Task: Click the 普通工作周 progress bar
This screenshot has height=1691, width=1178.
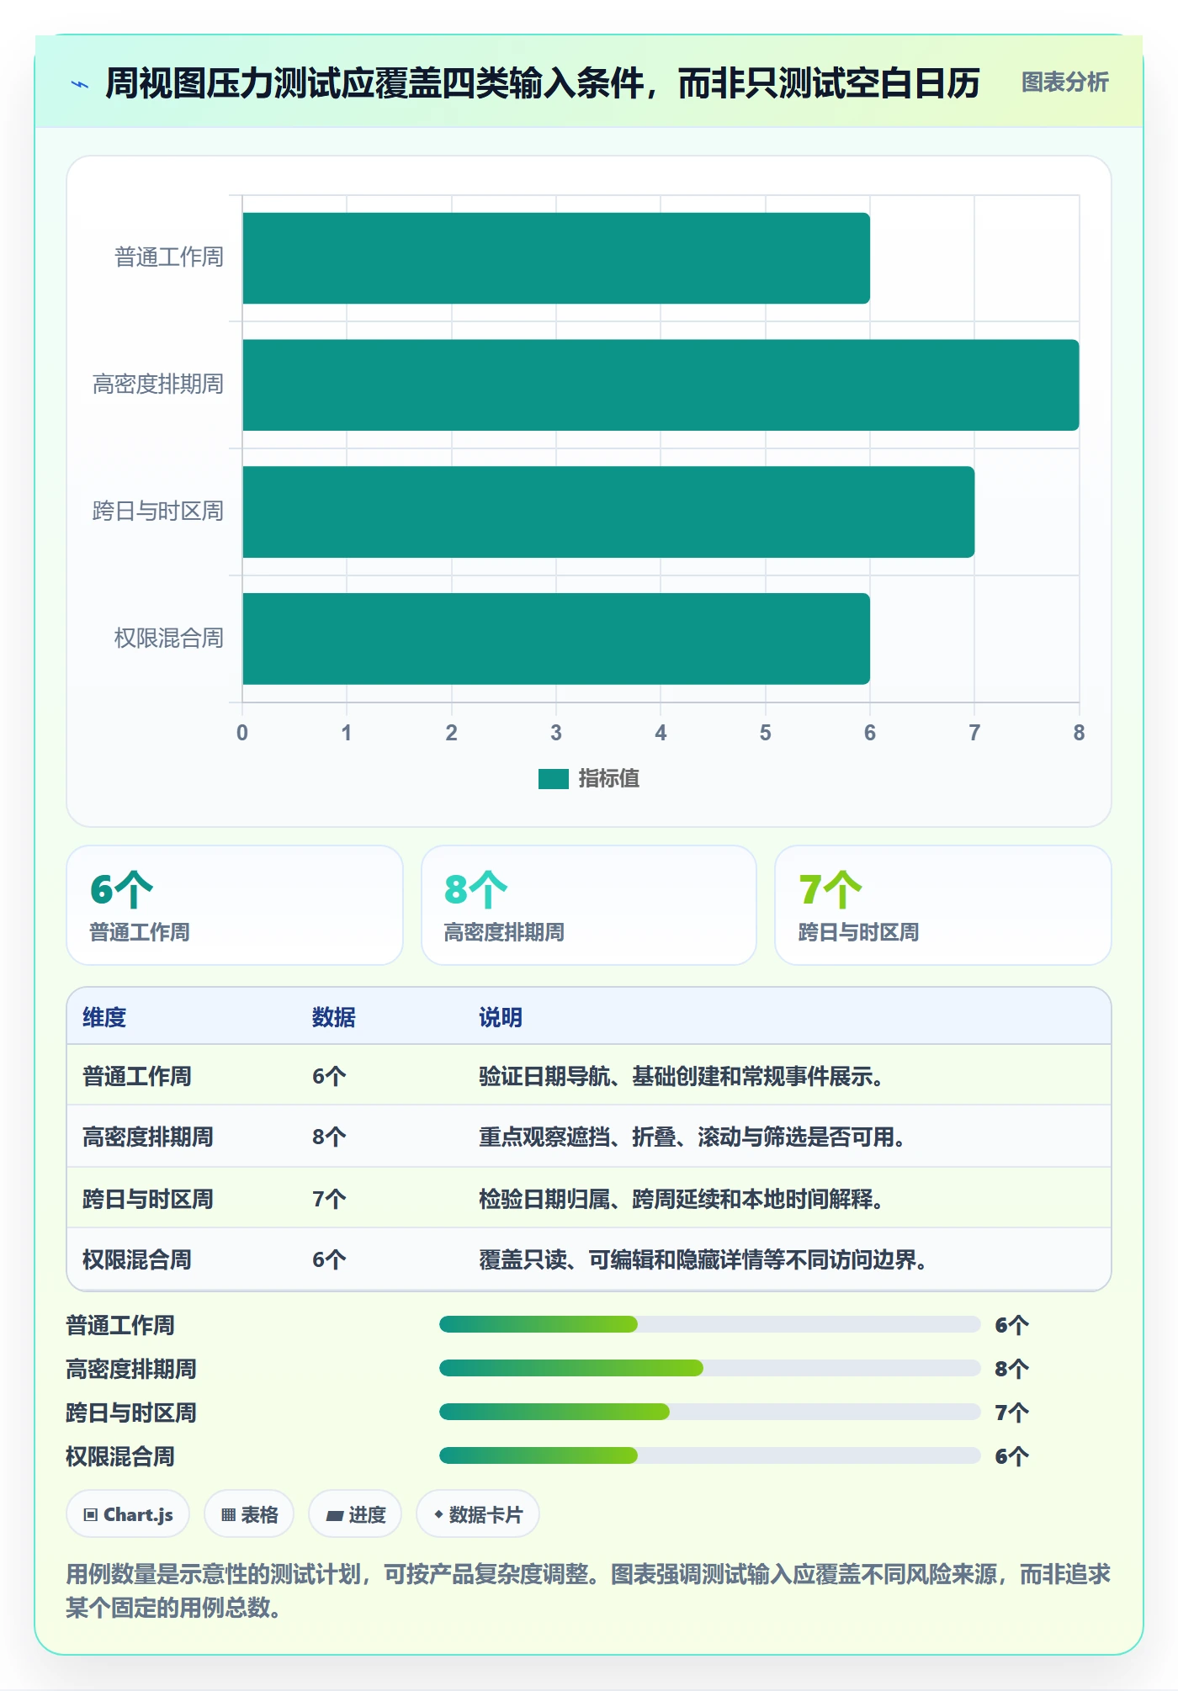Action: point(710,1325)
